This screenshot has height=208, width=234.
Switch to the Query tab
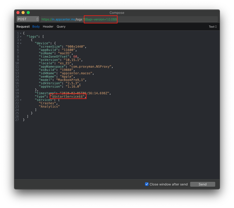pos(61,26)
